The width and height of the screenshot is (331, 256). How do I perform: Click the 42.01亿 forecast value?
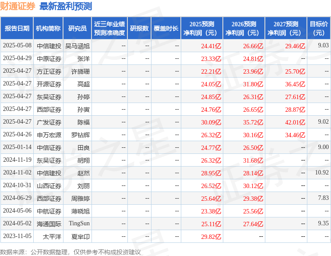pos(295,122)
